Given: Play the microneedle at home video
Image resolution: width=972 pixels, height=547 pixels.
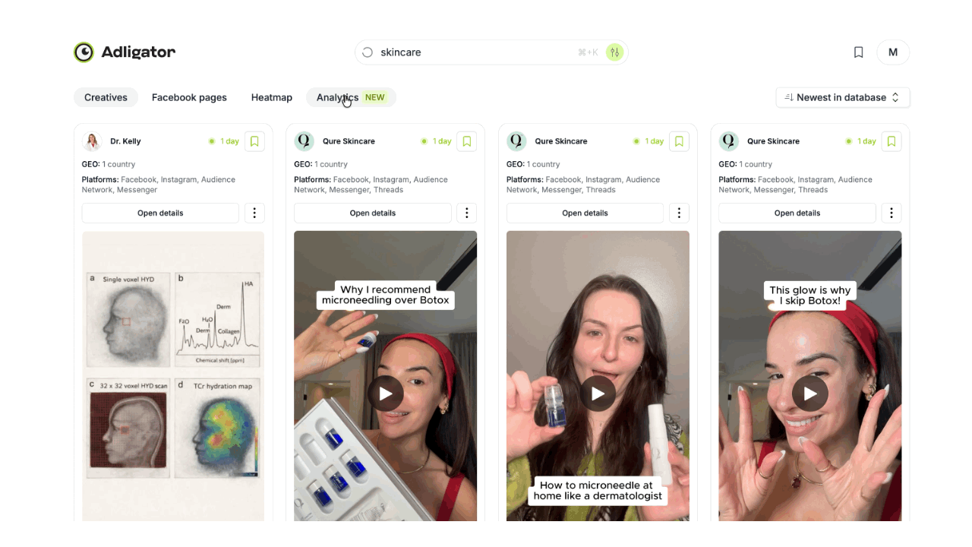Looking at the screenshot, I should coord(598,394).
